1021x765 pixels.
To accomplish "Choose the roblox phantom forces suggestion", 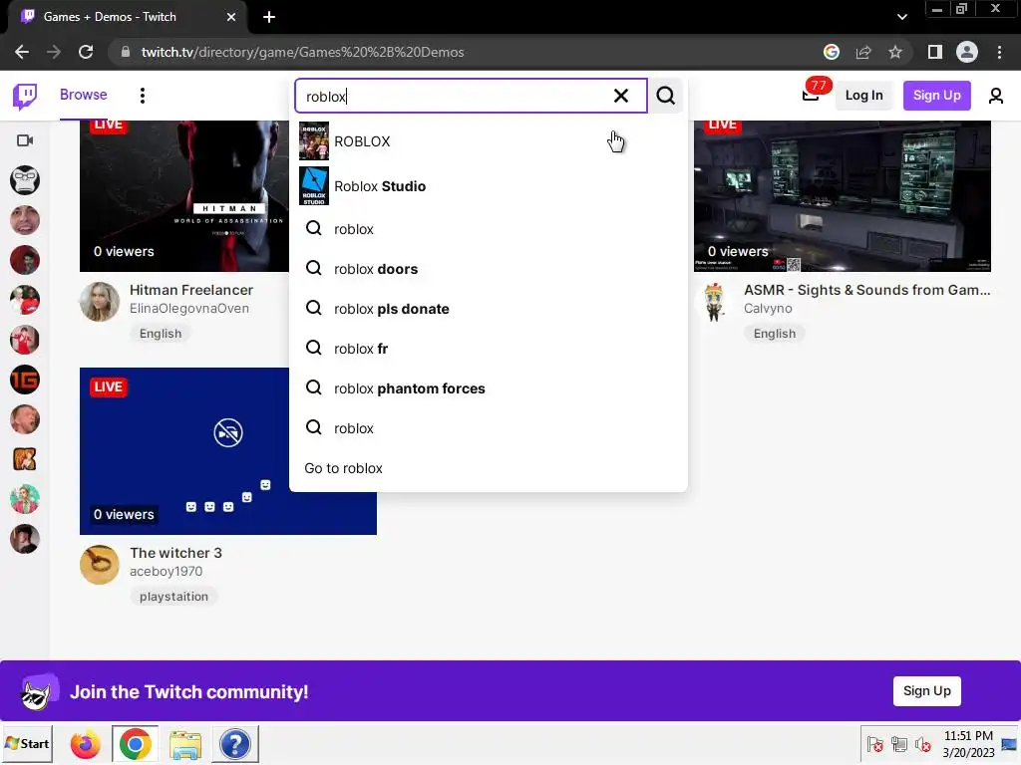I will (489, 388).
